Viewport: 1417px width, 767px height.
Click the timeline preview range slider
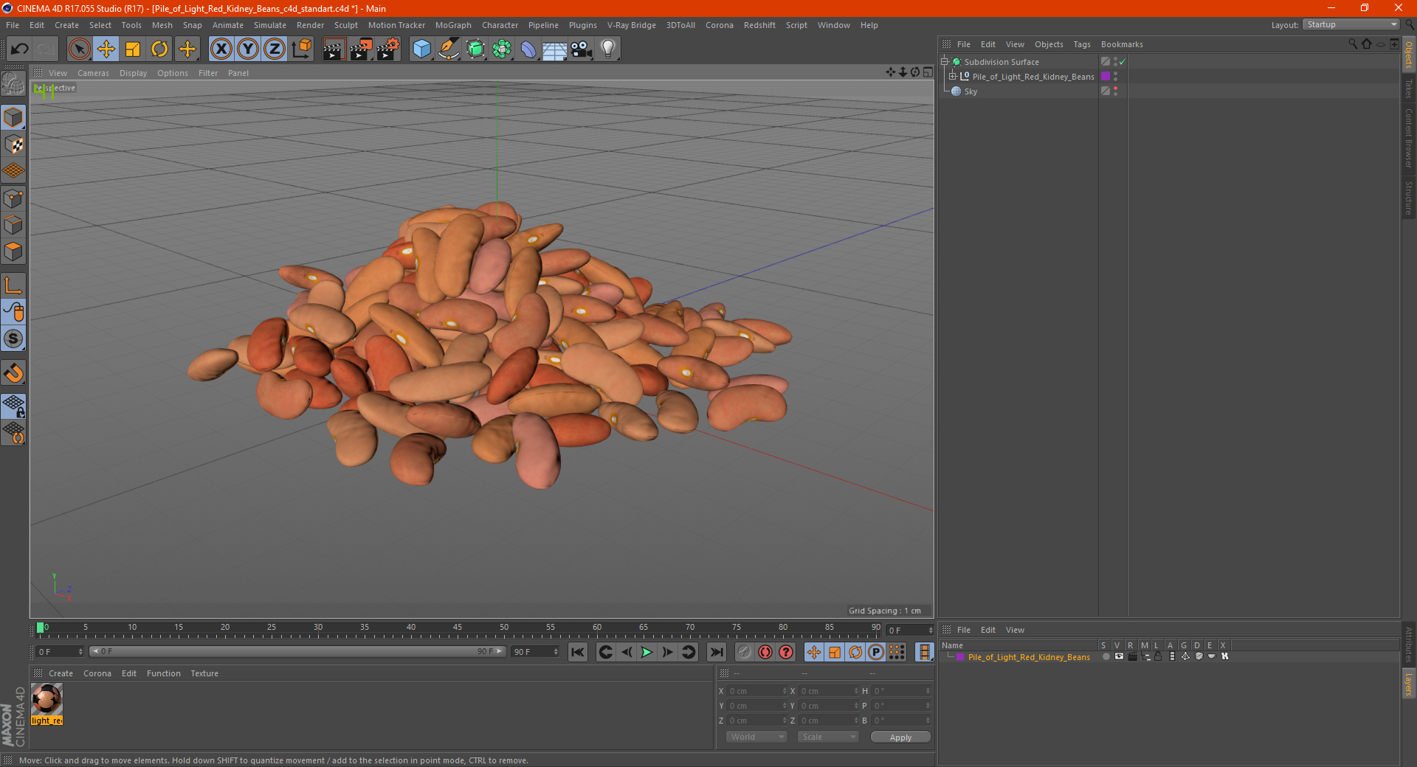297,652
